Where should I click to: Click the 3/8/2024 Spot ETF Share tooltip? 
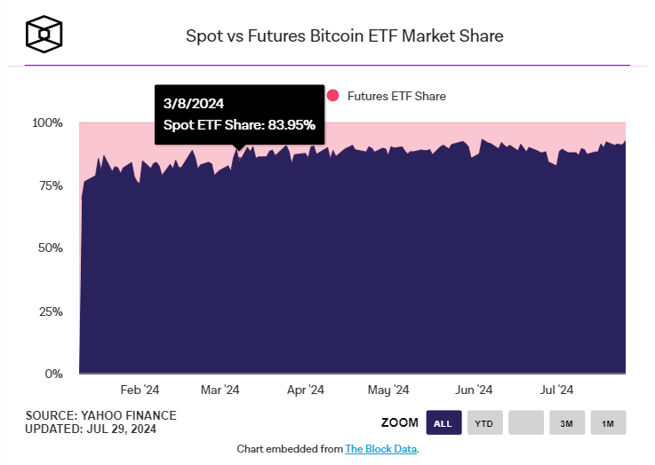(239, 114)
